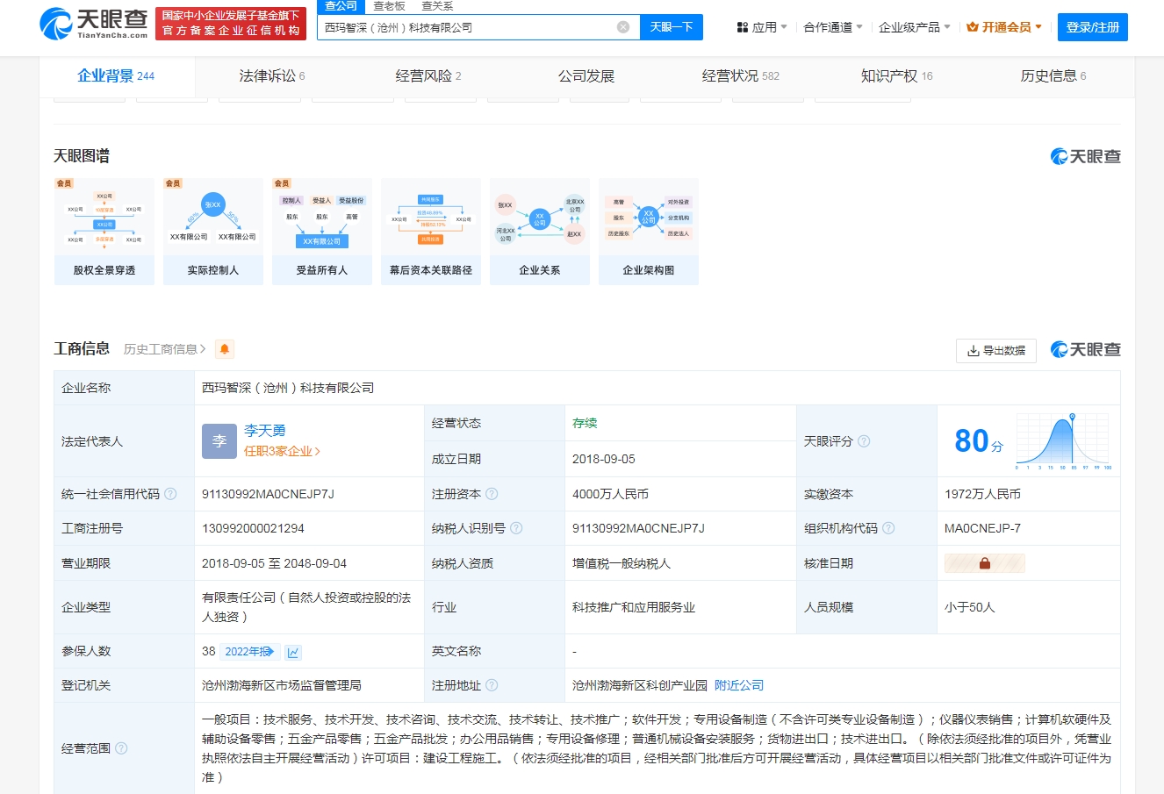1164x794 pixels.
Task: Open 股权全景穿透 graph thumbnail
Action: coord(104,232)
